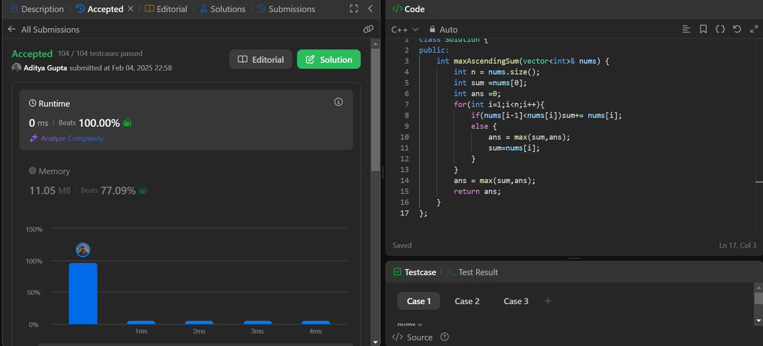Click the Runtime clock icon
The width and height of the screenshot is (763, 346).
click(33, 103)
